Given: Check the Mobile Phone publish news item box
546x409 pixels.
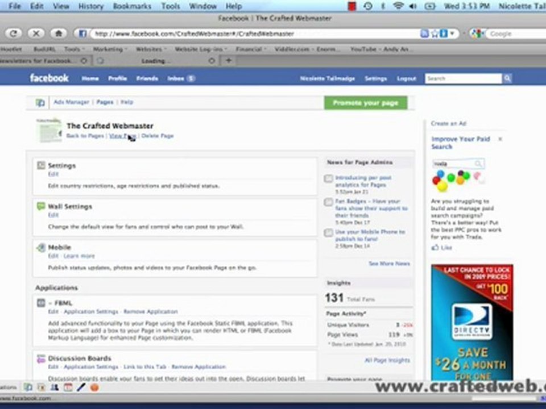Looking at the screenshot, I should point(328,233).
